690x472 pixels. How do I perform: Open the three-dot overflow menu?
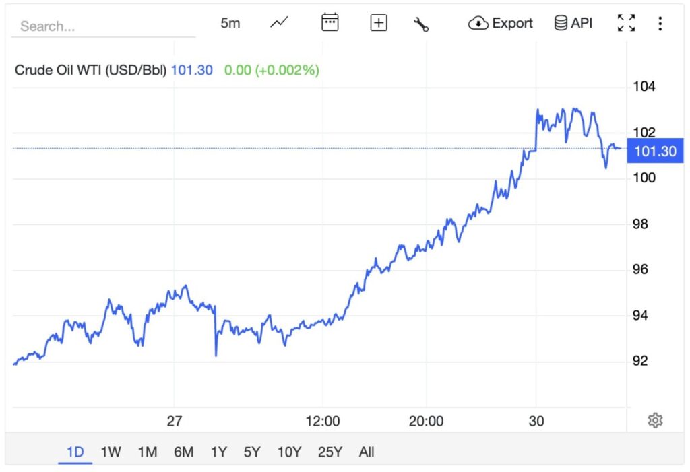(x=660, y=22)
